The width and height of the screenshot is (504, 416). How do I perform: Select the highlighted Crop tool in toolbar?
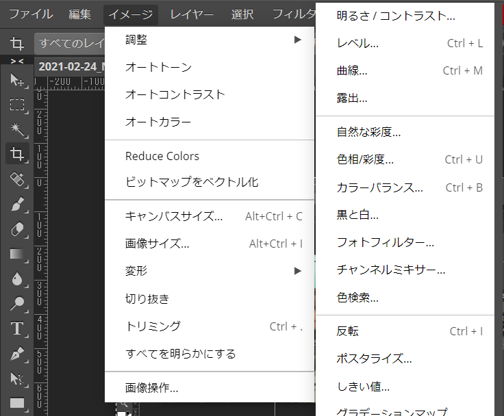click(16, 154)
